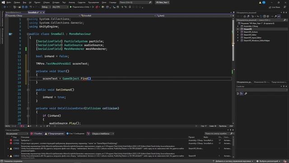Open the Assembly-CSharp project navigation dropdown
The width and height of the screenshot is (289, 163).
pyautogui.click(x=43, y=16)
